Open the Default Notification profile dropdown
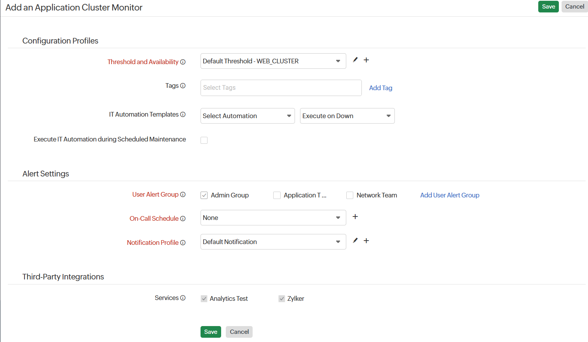Screen dimensions: 588x342 pyautogui.click(x=273, y=242)
